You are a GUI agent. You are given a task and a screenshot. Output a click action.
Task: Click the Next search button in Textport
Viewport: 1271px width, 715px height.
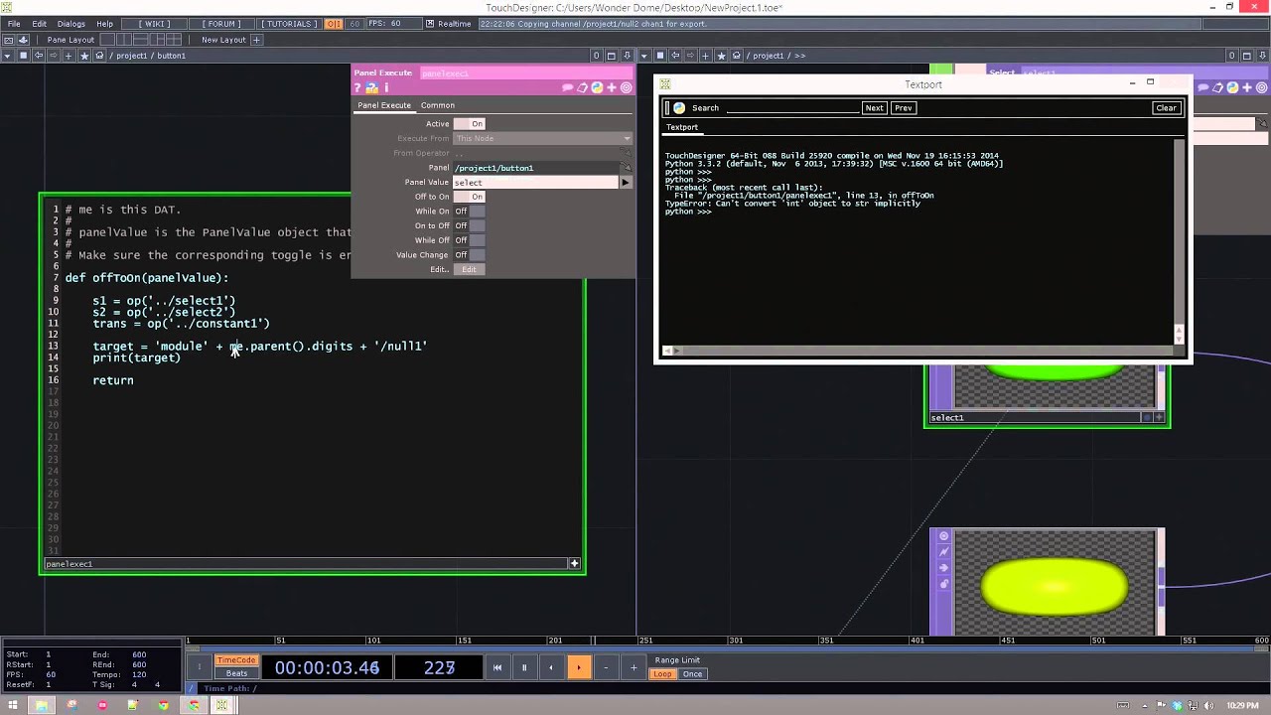tap(874, 108)
